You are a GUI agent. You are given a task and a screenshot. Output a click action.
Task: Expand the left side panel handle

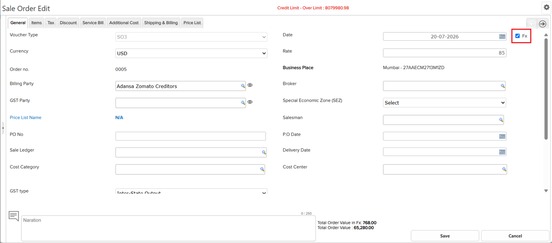(3, 128)
